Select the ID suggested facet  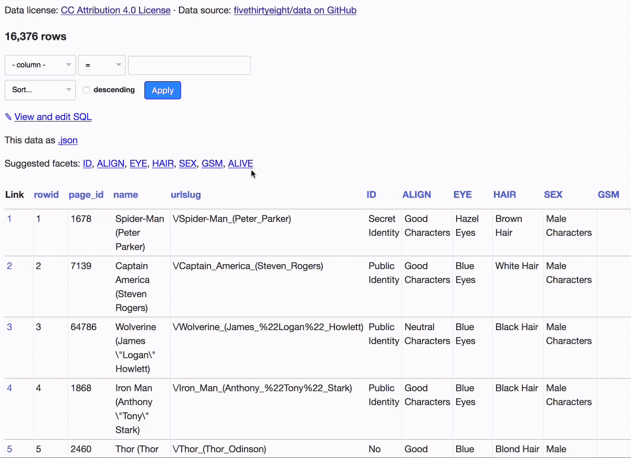[87, 163]
